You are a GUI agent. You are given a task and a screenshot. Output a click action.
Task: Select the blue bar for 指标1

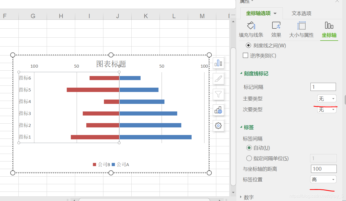(x=155, y=137)
